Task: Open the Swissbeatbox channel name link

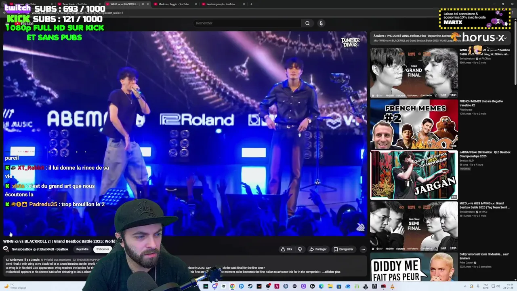Action: [22, 249]
